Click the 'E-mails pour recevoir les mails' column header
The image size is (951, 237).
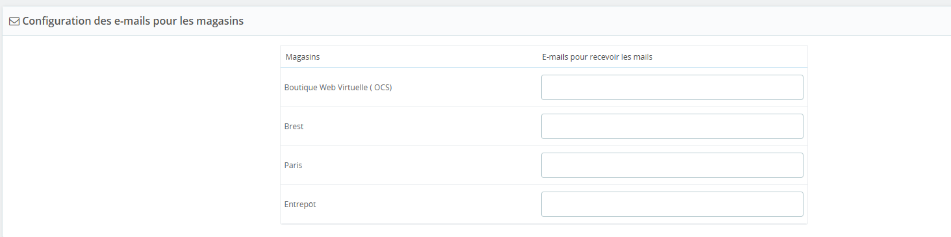(x=597, y=57)
